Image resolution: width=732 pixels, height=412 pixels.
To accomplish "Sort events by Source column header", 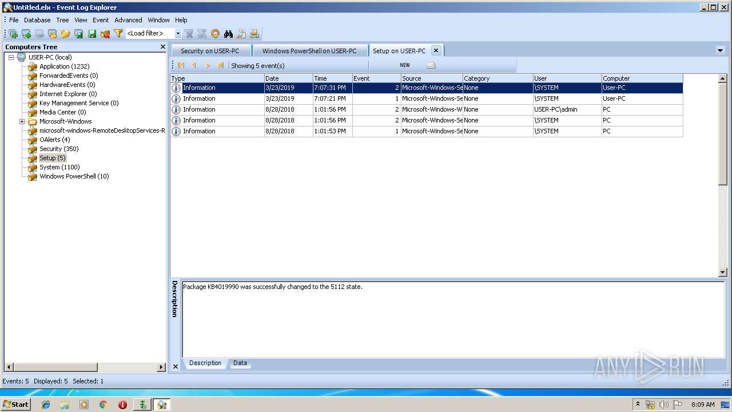I will [x=432, y=78].
